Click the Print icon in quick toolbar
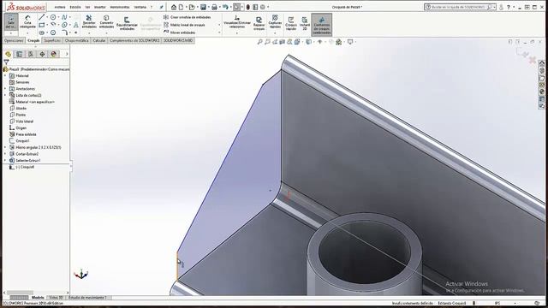This screenshot has height=308, width=548. 214,7
